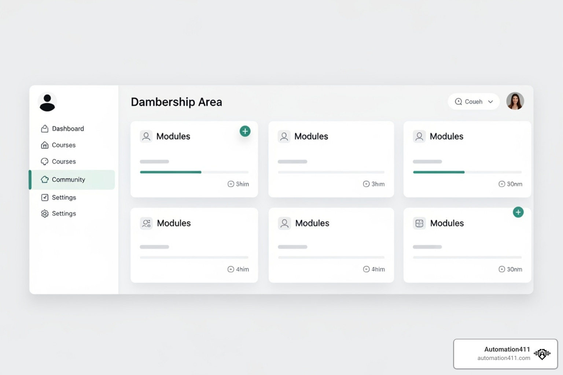Click the group icon on bottom-left Modules card
563x375 pixels.
146,223
